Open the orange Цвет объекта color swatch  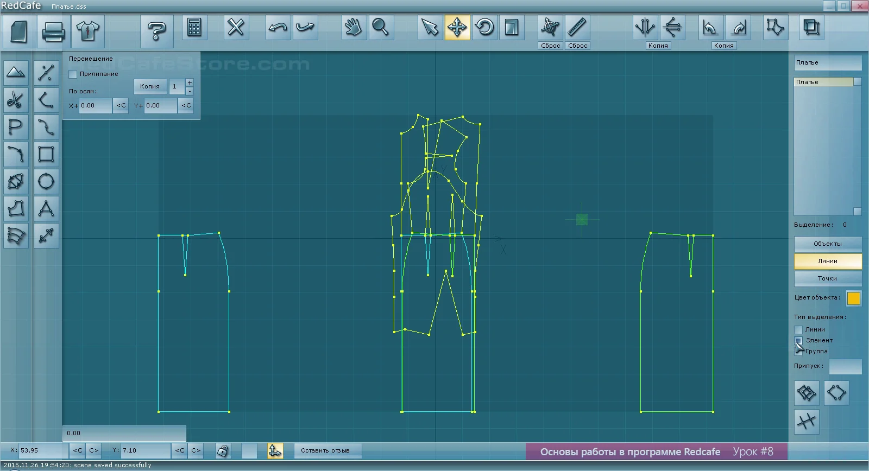coord(854,298)
